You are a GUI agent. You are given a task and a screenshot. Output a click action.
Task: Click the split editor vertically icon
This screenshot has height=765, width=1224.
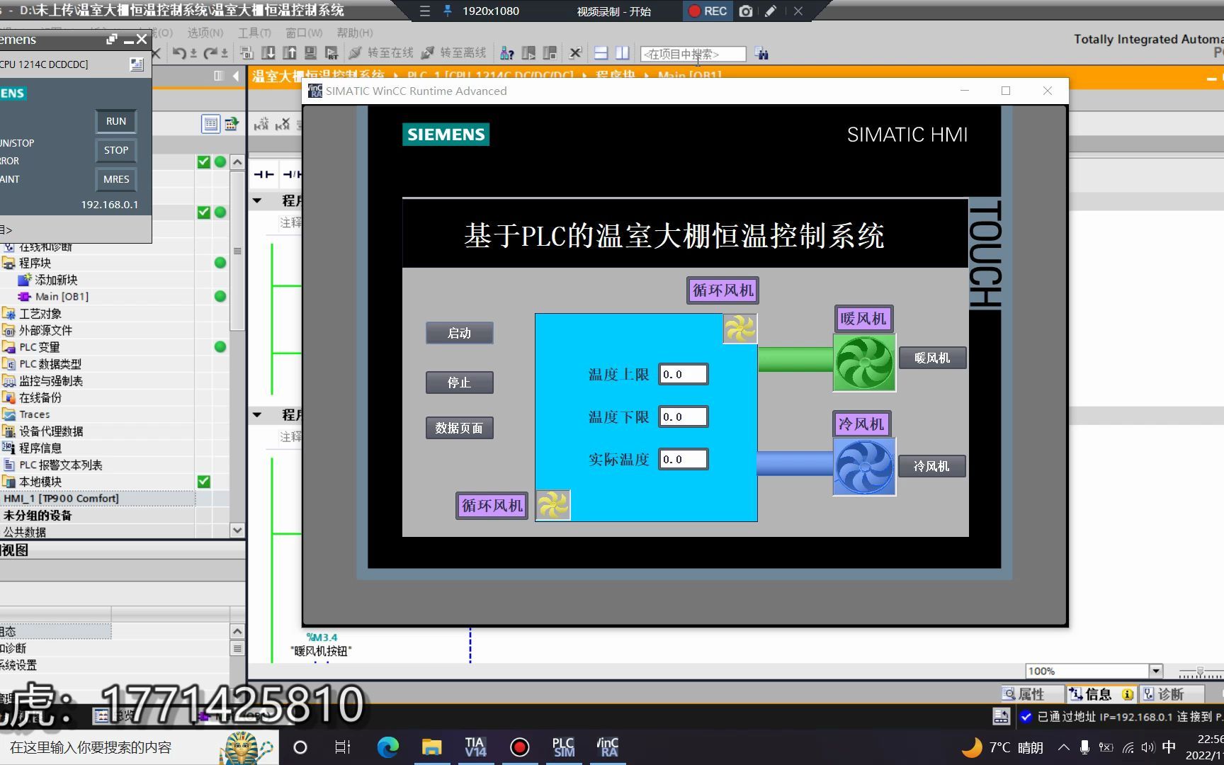tap(622, 53)
